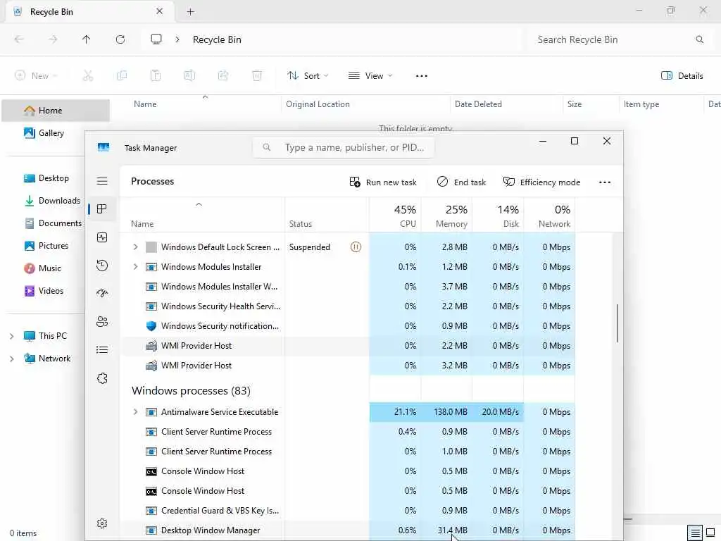This screenshot has height=541, width=721.
Task: Click the Task Manager vertical scrollbar thumb
Action: [x=617, y=323]
